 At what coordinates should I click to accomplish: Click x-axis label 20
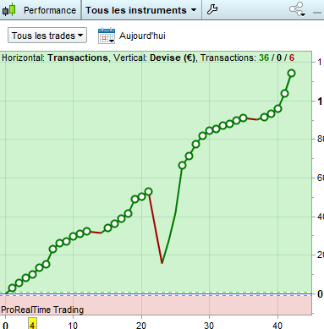[x=141, y=325]
